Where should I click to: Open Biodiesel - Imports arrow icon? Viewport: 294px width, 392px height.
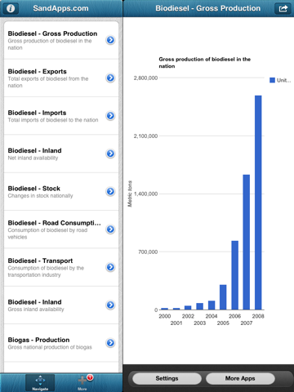pyautogui.click(x=110, y=116)
